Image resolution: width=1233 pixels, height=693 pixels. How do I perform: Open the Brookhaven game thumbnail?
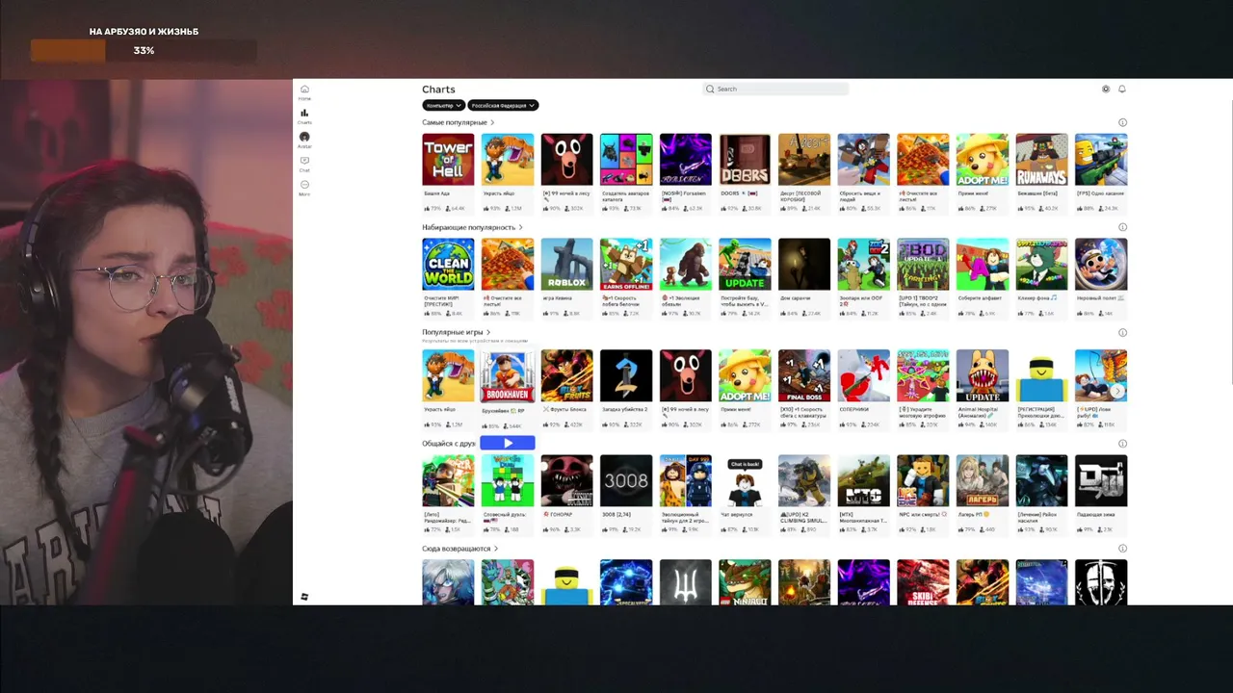(508, 375)
